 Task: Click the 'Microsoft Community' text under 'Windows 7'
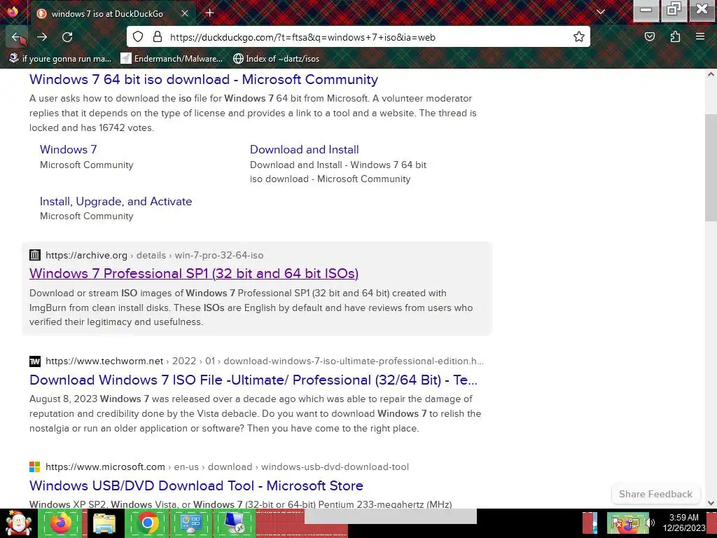click(86, 165)
